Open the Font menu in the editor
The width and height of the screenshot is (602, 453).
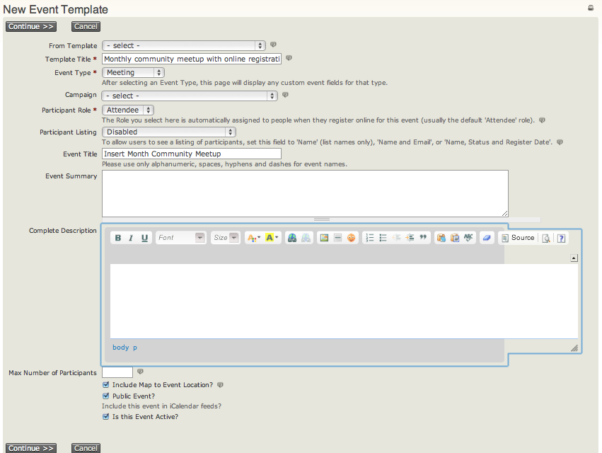(x=180, y=238)
